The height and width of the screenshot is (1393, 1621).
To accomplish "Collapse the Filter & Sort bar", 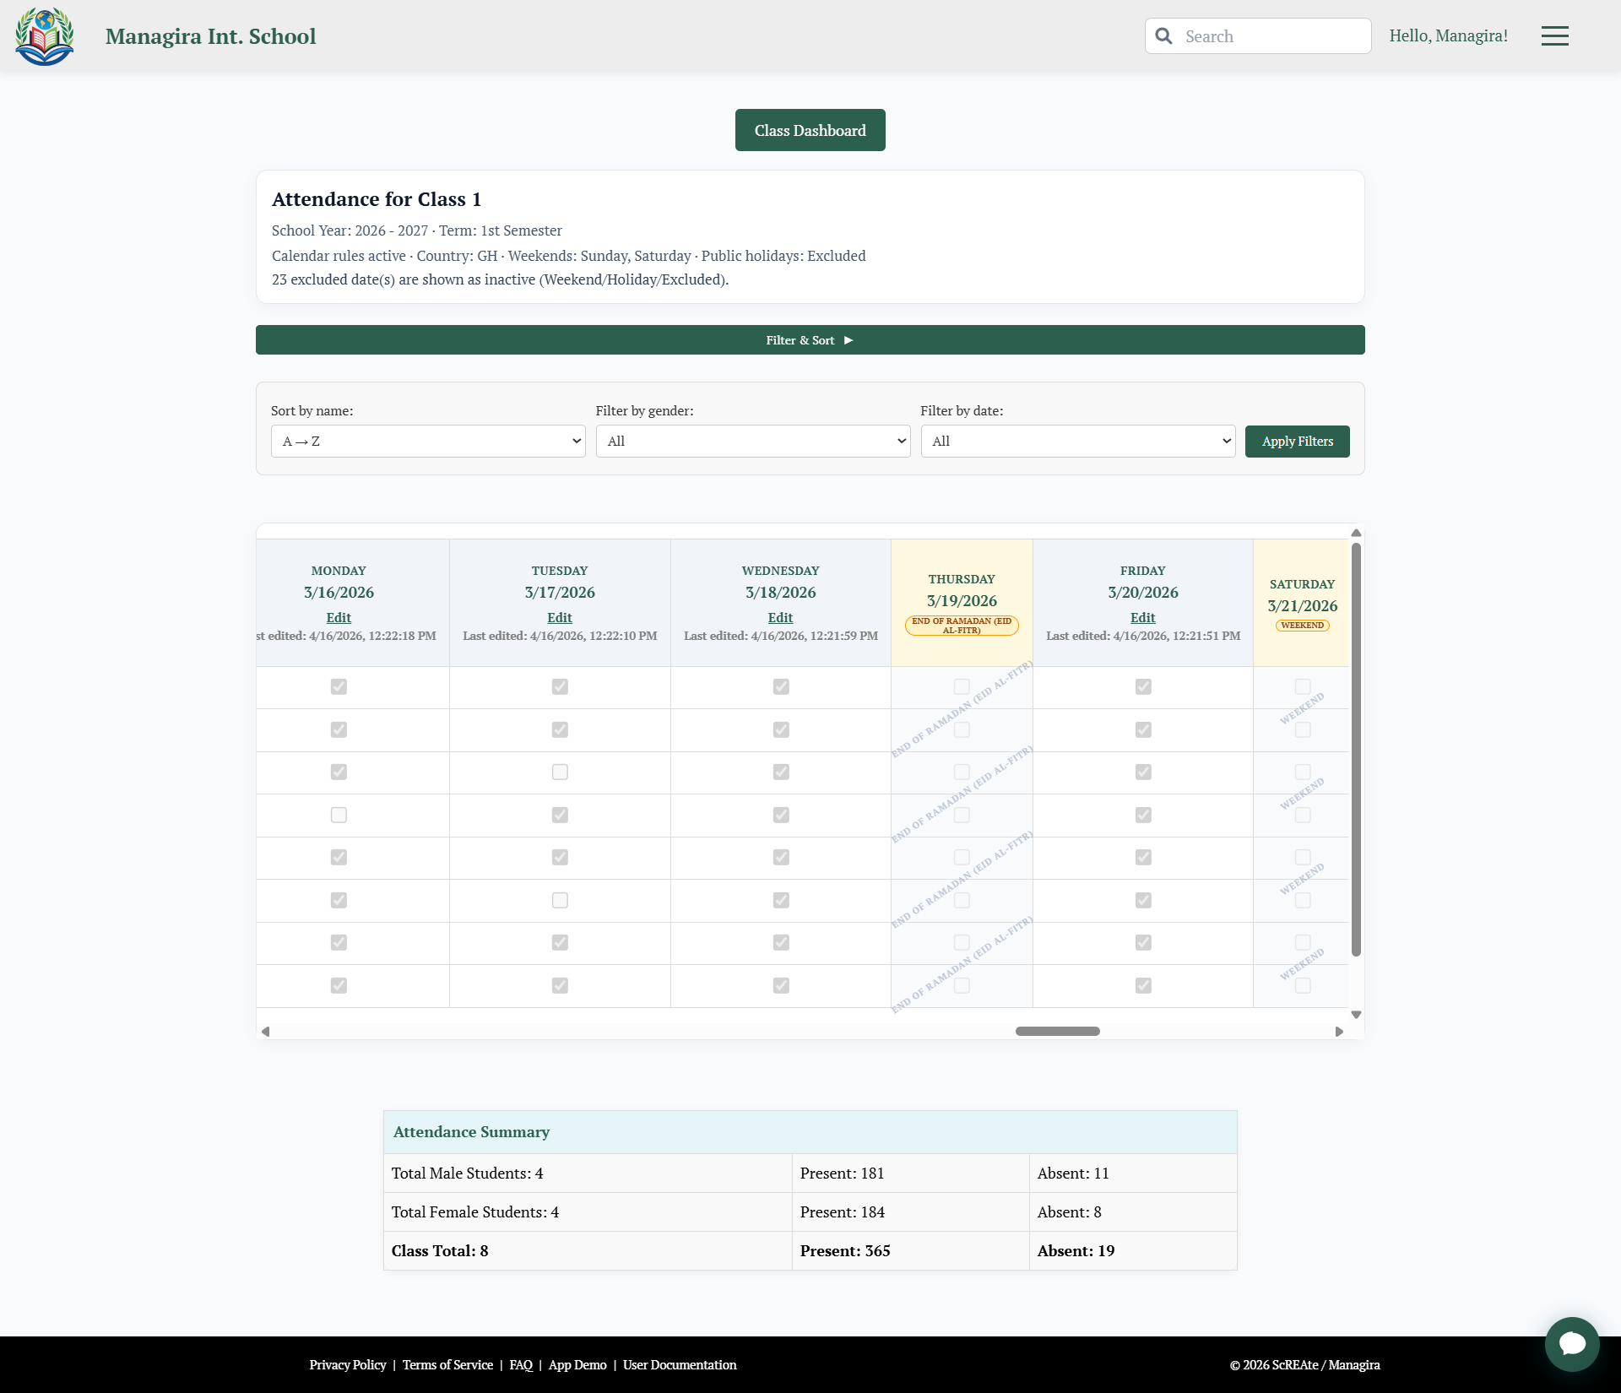I will click(x=810, y=340).
